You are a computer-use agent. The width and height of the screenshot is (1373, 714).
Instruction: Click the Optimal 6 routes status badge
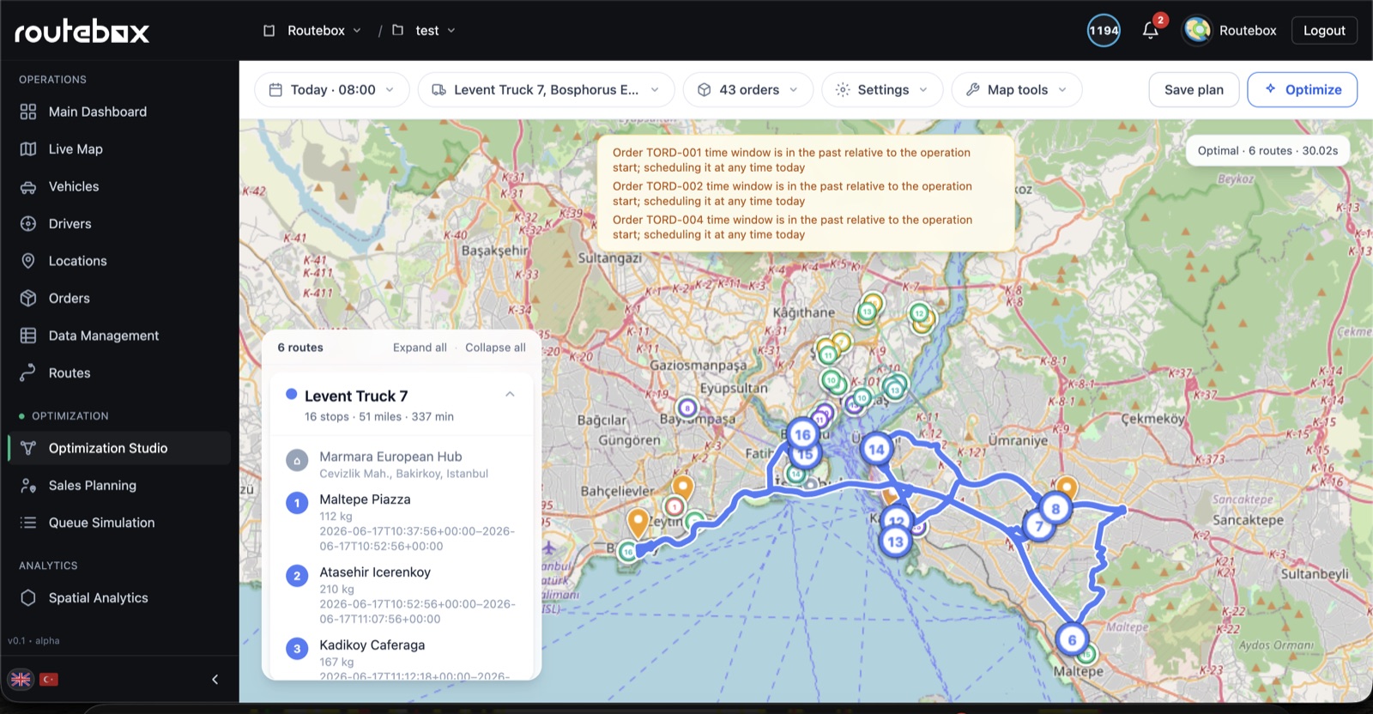coord(1267,151)
